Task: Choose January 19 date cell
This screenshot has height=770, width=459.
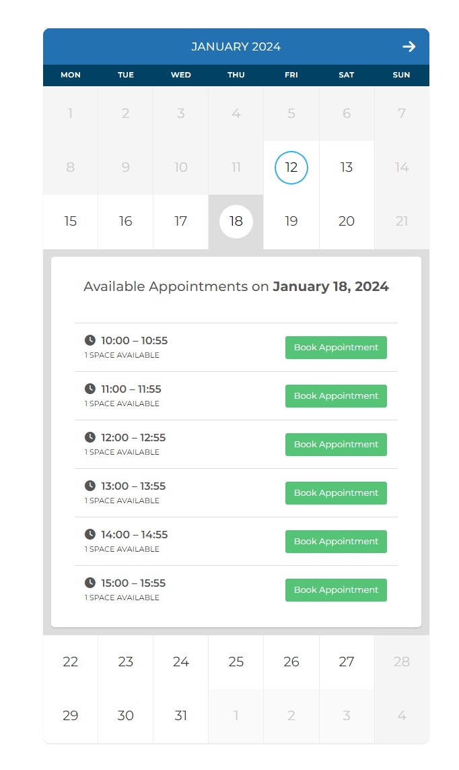Action: pyautogui.click(x=291, y=222)
